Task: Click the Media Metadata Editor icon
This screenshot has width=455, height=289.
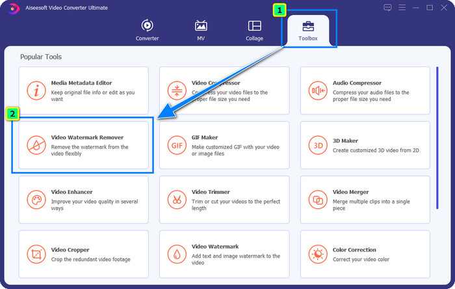Action: (36, 90)
